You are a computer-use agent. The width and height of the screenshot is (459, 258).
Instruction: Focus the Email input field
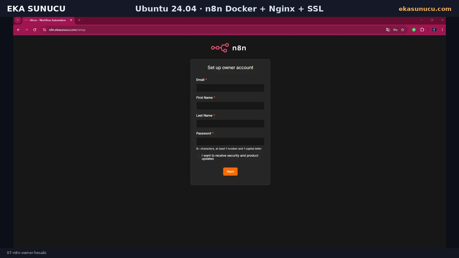click(x=230, y=88)
